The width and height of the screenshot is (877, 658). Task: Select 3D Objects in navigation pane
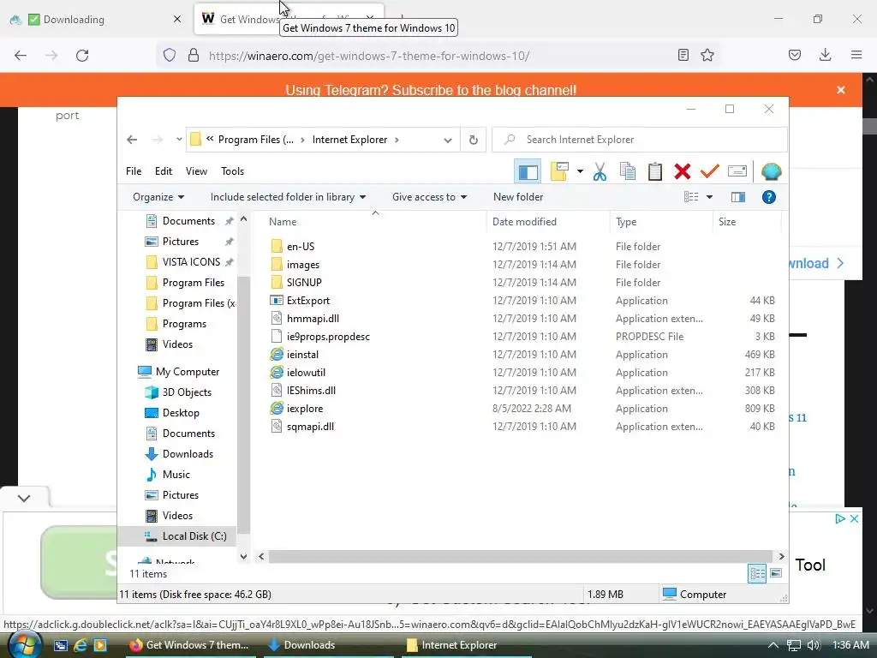(186, 392)
